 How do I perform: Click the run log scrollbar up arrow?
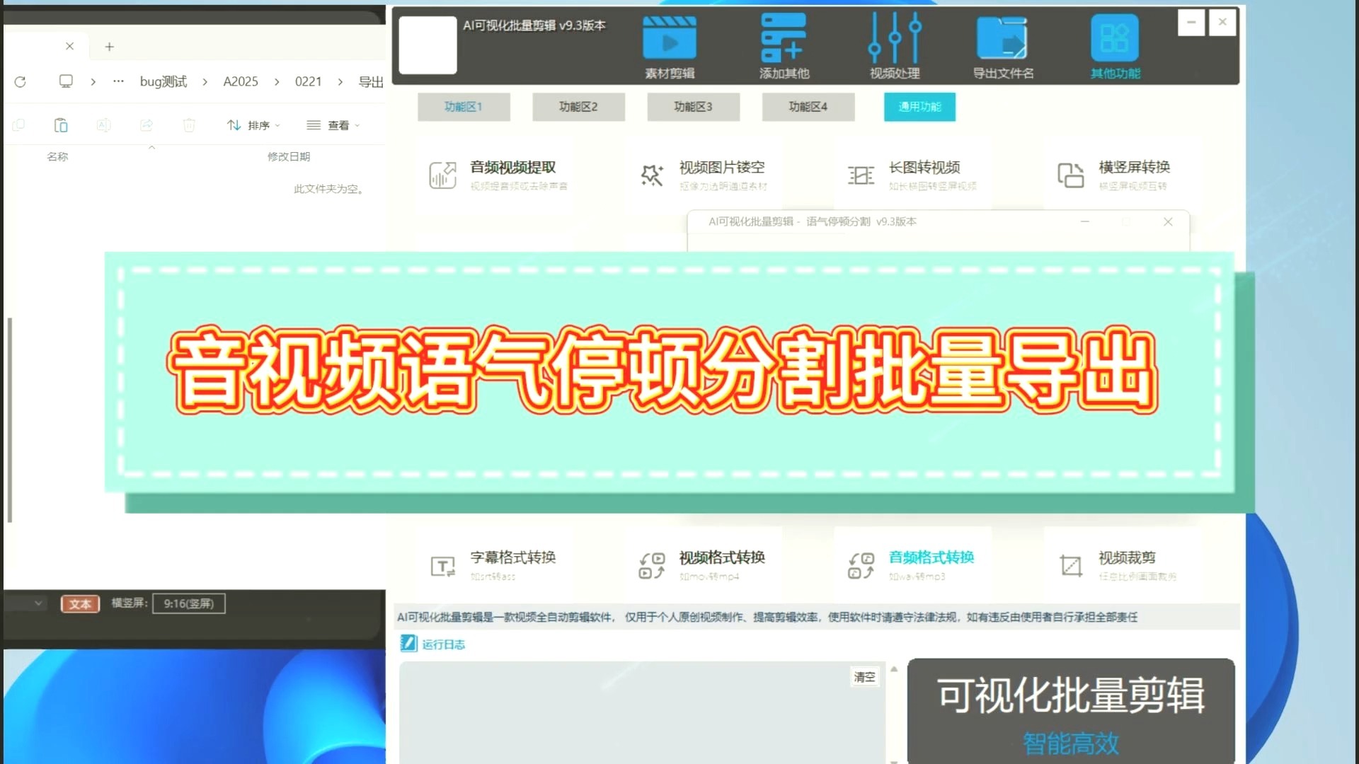(x=894, y=668)
